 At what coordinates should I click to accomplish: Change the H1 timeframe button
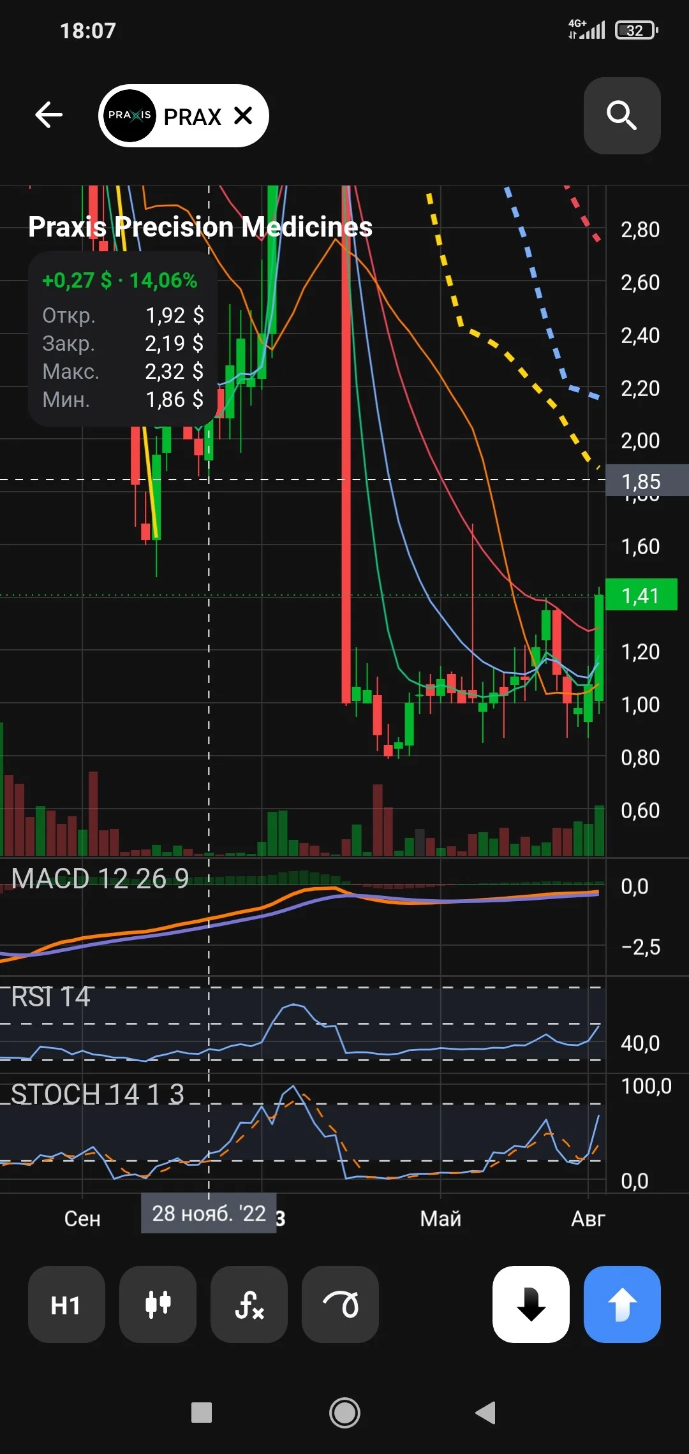coord(66,1304)
